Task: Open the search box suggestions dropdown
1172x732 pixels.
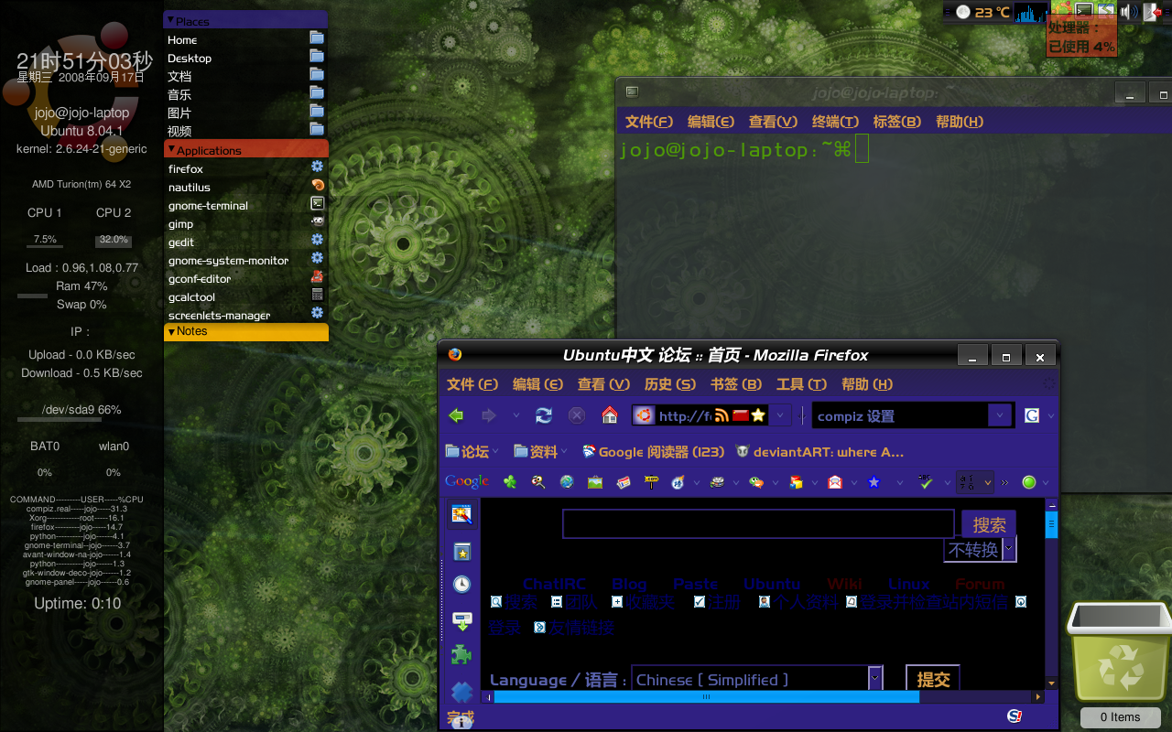Action: (x=1000, y=415)
